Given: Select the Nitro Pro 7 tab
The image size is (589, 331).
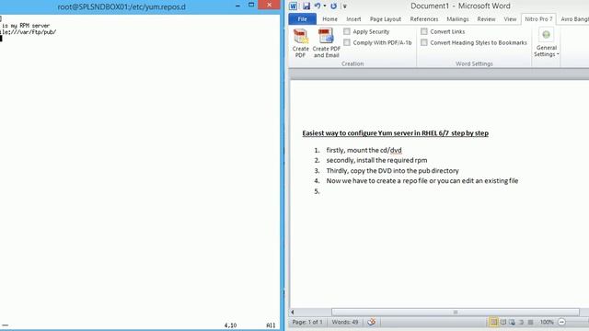Looking at the screenshot, I should [538, 18].
